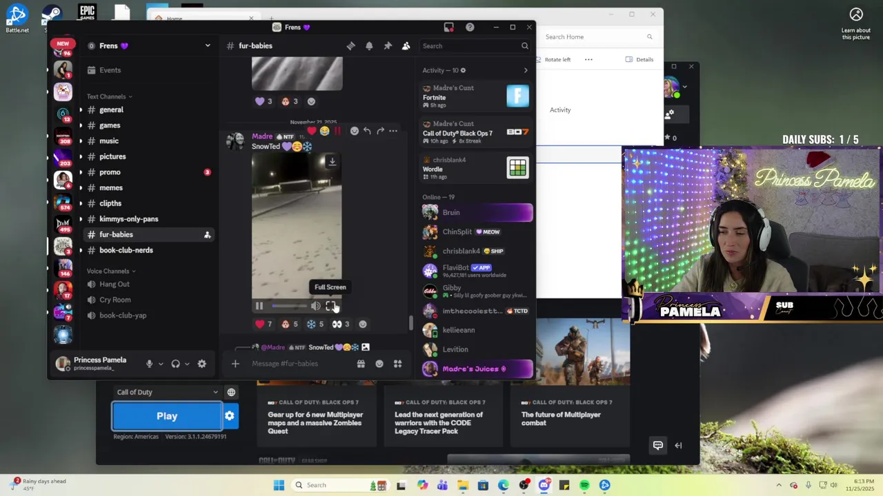Open Call of Duty version dropdown

pyautogui.click(x=167, y=392)
